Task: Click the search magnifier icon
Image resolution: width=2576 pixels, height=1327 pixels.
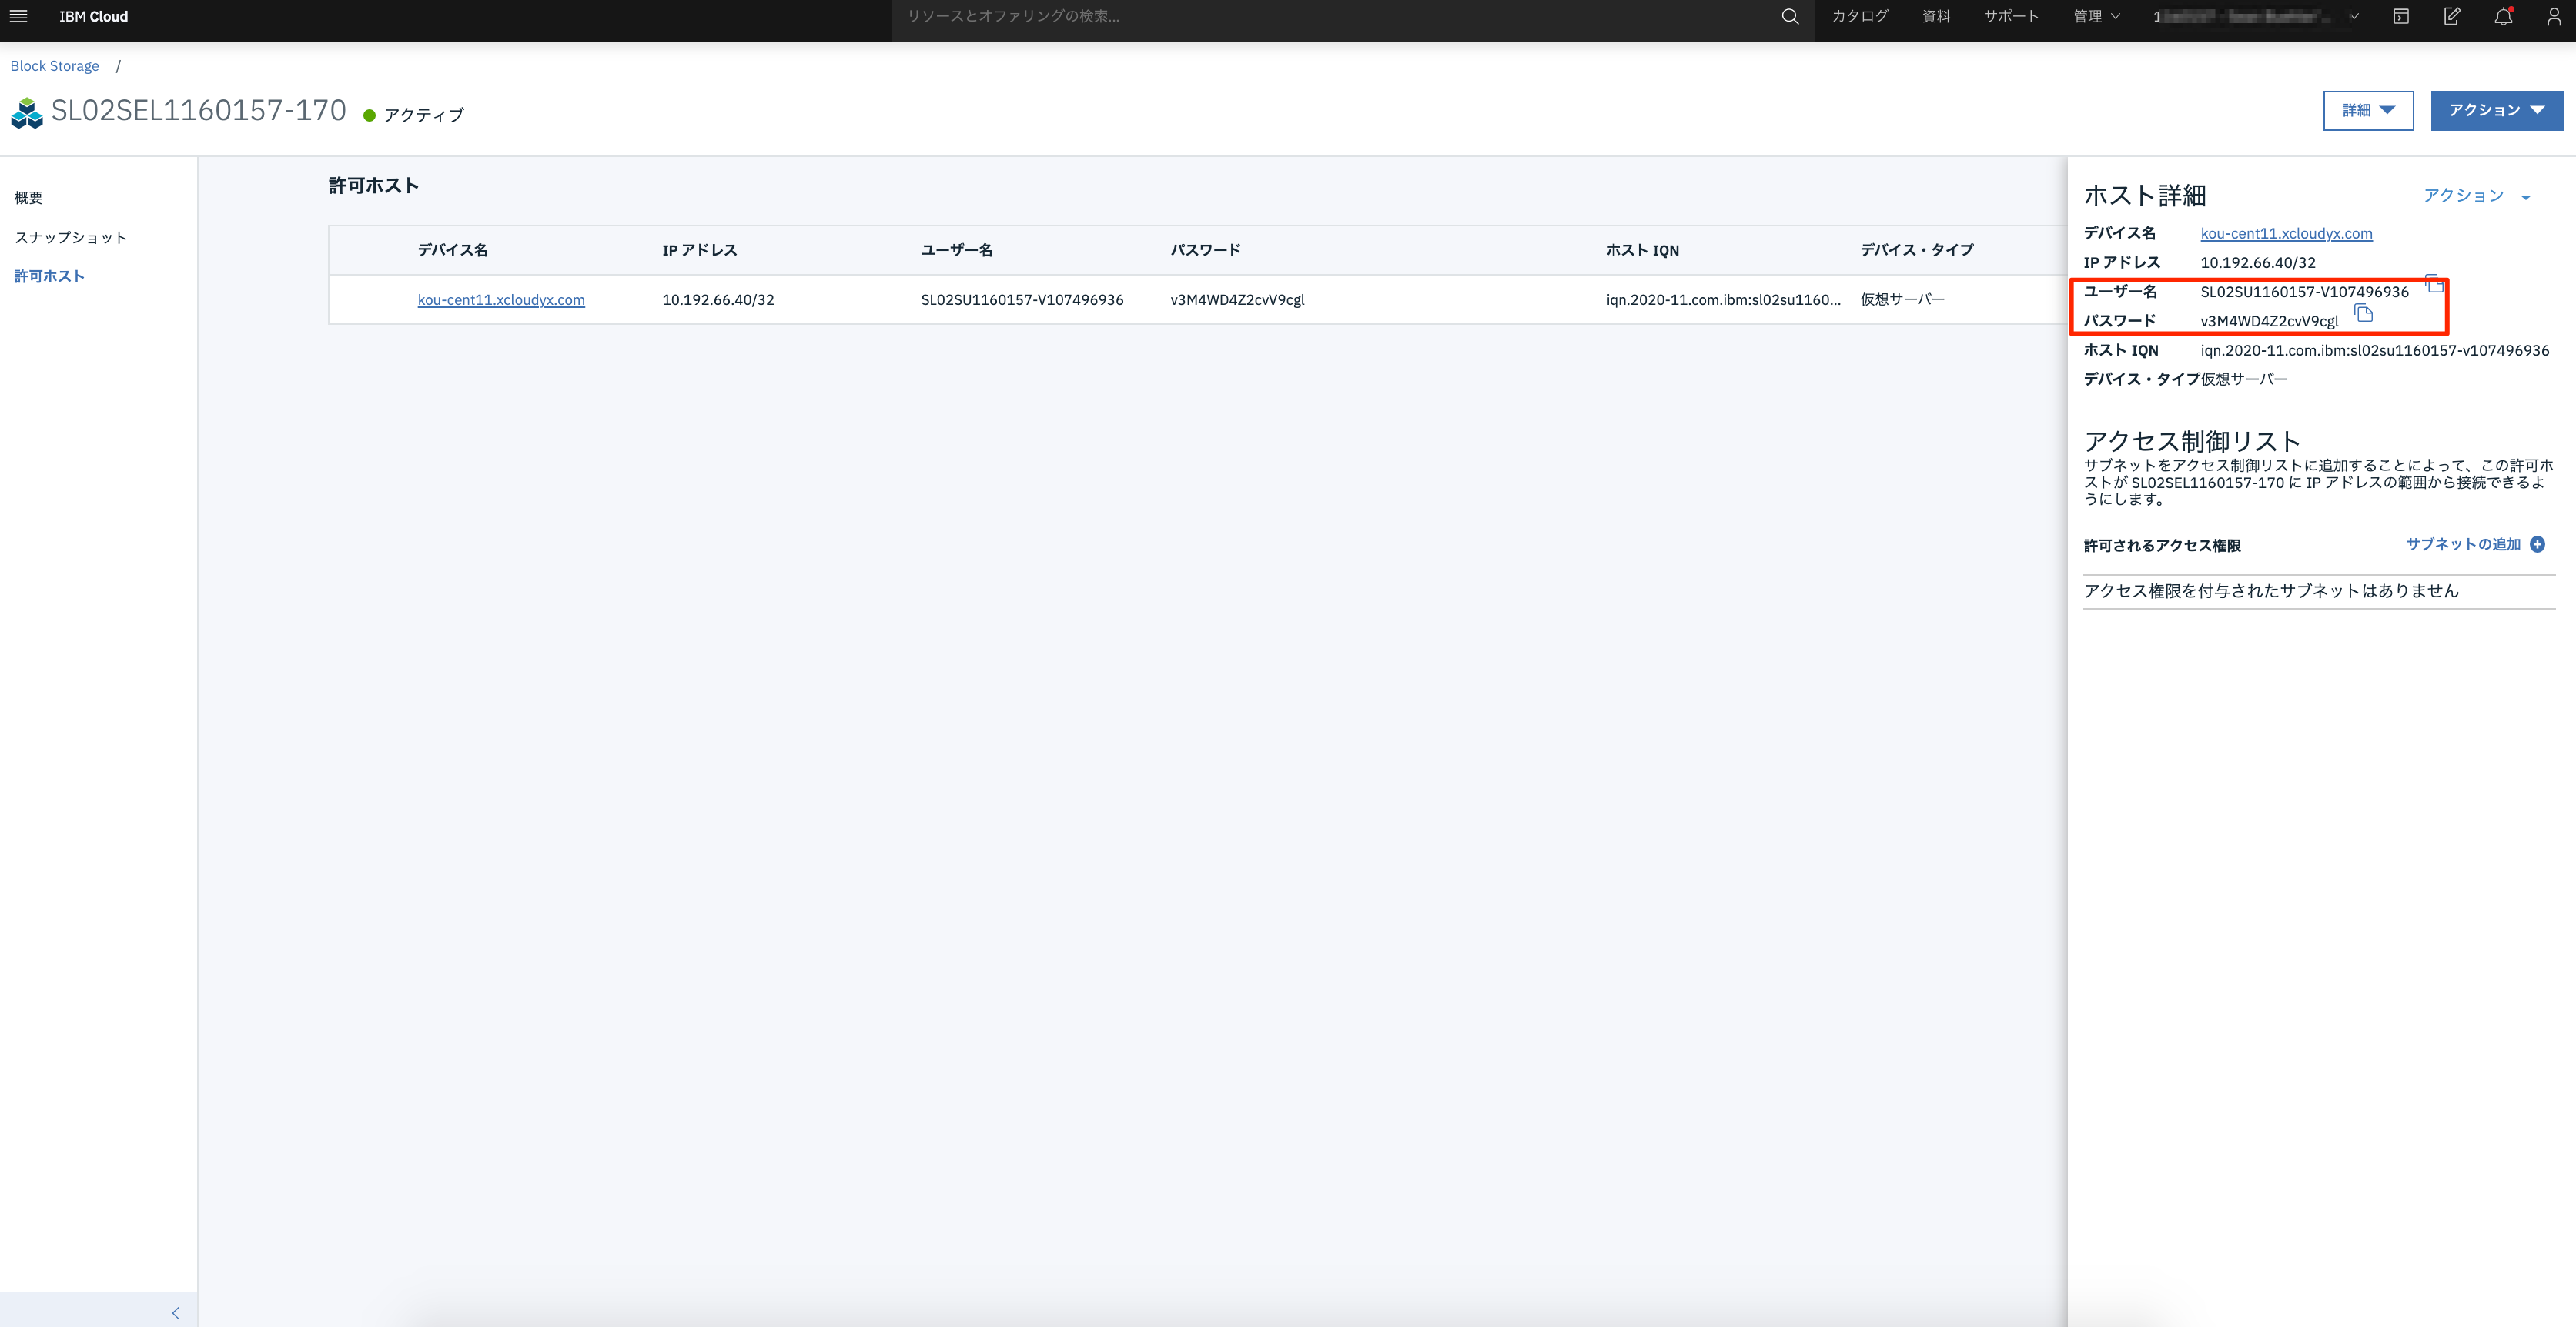Action: tap(1790, 17)
